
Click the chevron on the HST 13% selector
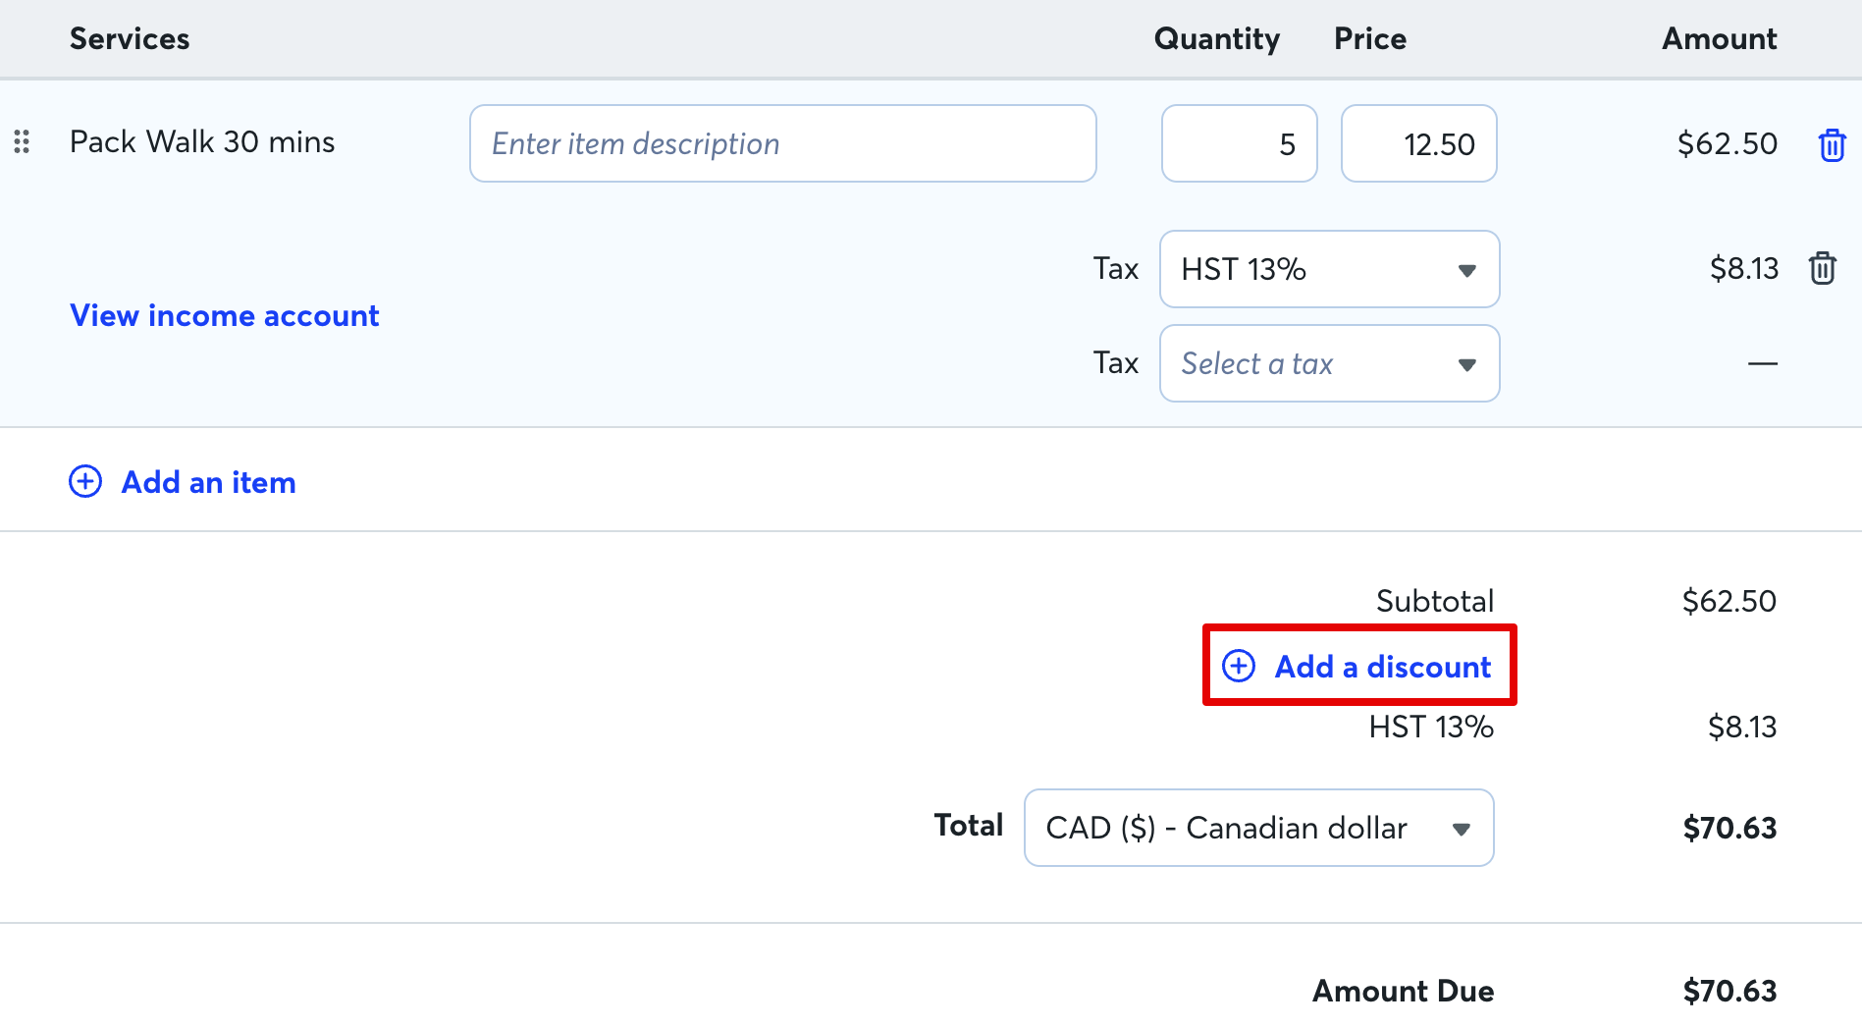pos(1467,269)
